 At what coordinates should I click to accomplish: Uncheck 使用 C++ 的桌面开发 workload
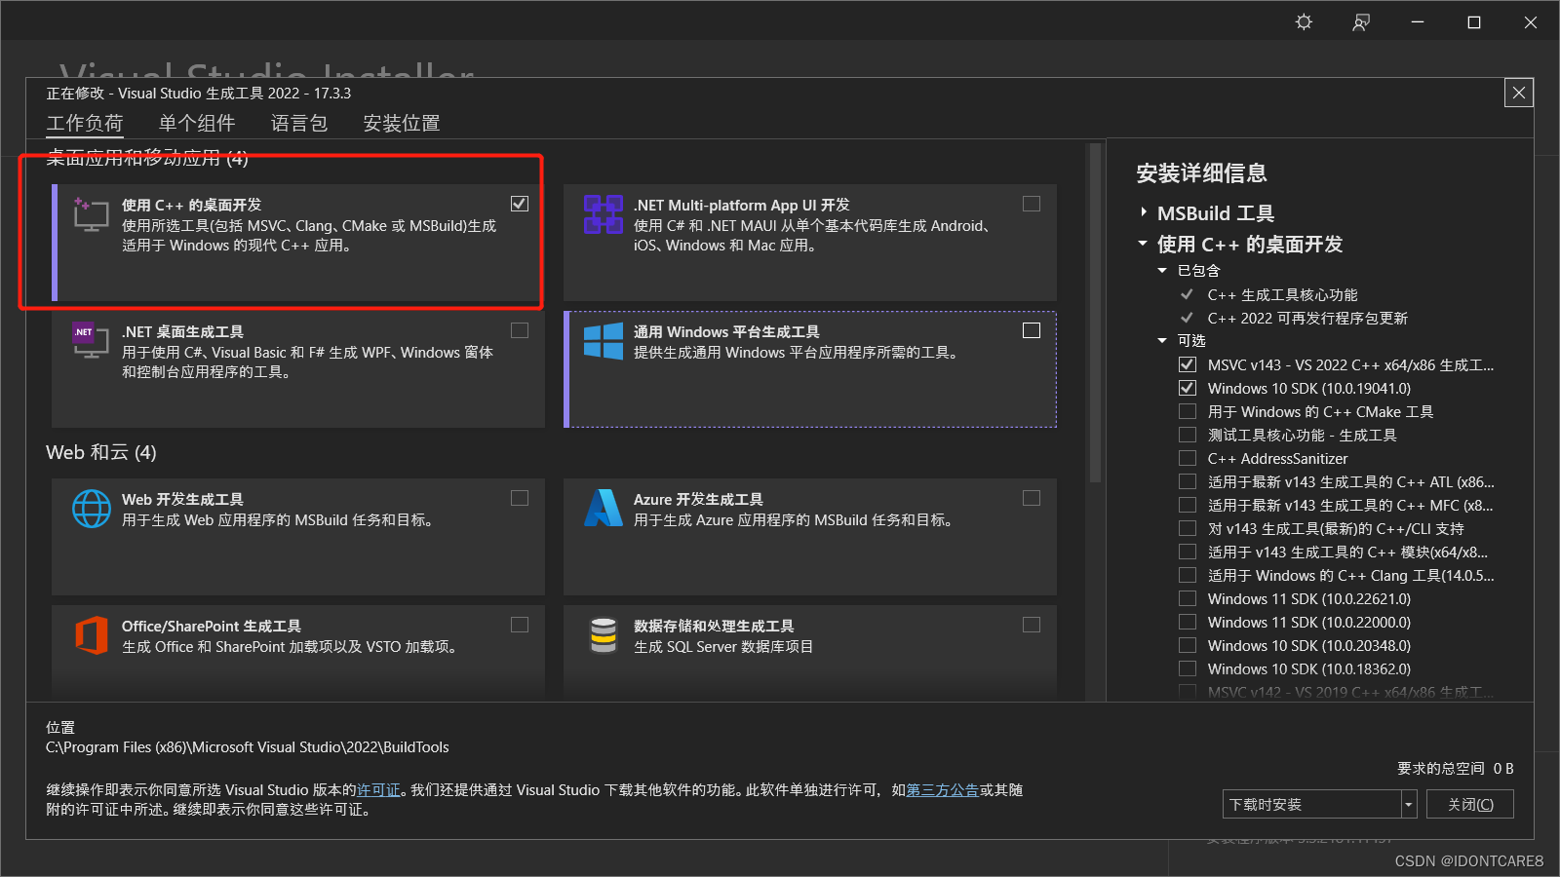[520, 204]
